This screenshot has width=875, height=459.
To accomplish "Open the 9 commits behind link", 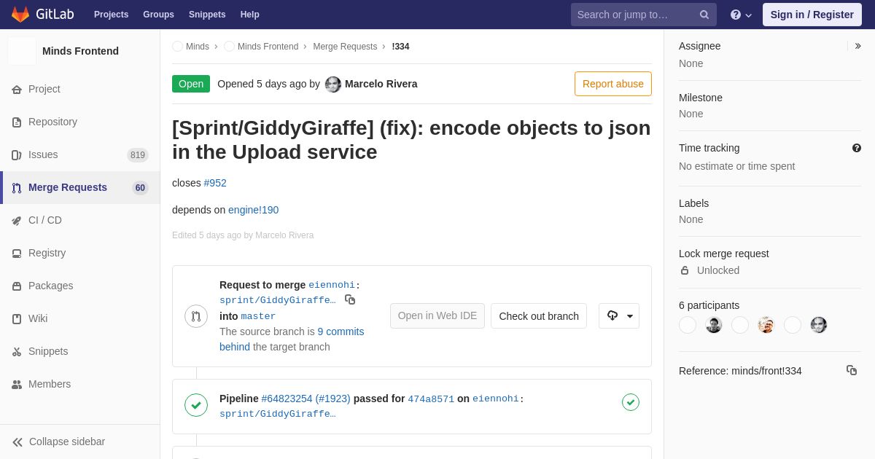I will tap(292, 339).
